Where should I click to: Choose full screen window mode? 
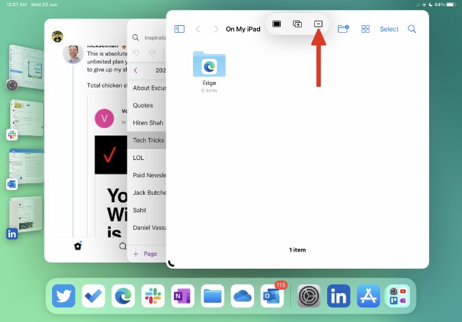click(x=277, y=24)
